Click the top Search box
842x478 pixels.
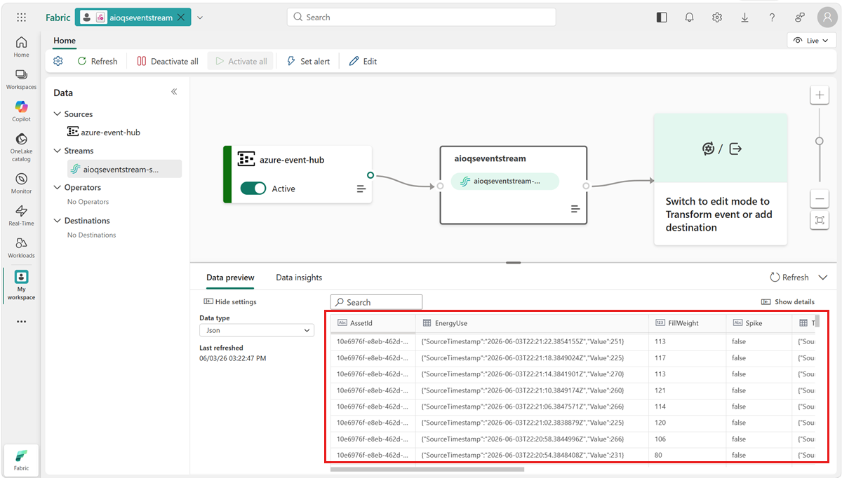click(x=421, y=18)
